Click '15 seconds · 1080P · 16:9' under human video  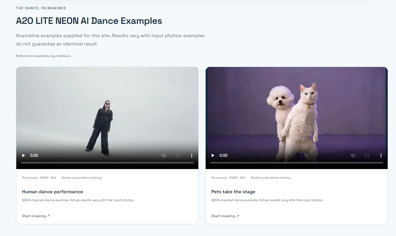click(x=39, y=178)
